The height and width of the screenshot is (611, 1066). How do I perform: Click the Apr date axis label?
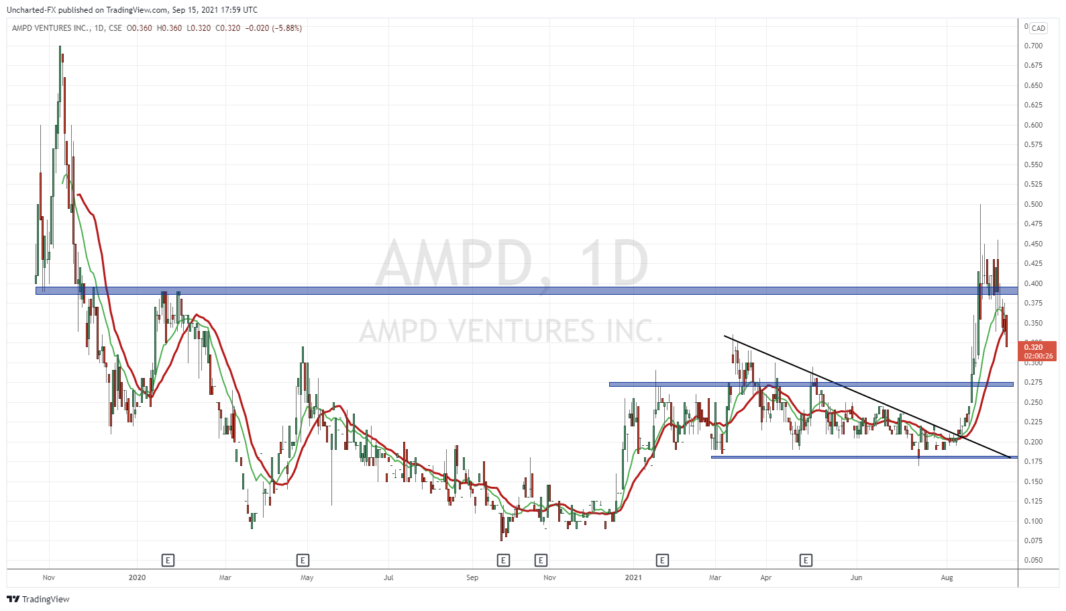point(766,577)
